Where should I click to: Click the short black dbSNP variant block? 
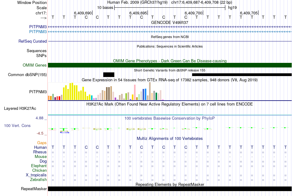[x=109, y=75]
